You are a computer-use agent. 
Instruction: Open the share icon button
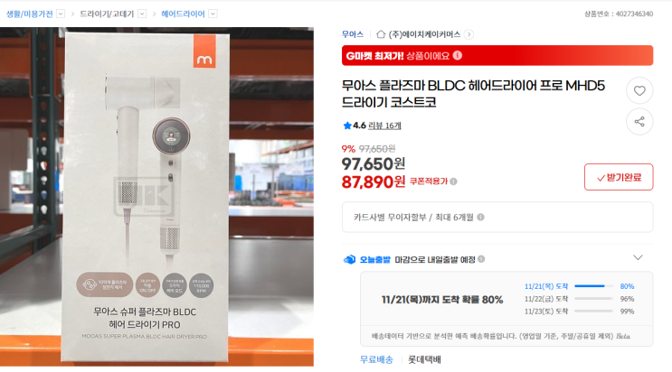pos(639,122)
